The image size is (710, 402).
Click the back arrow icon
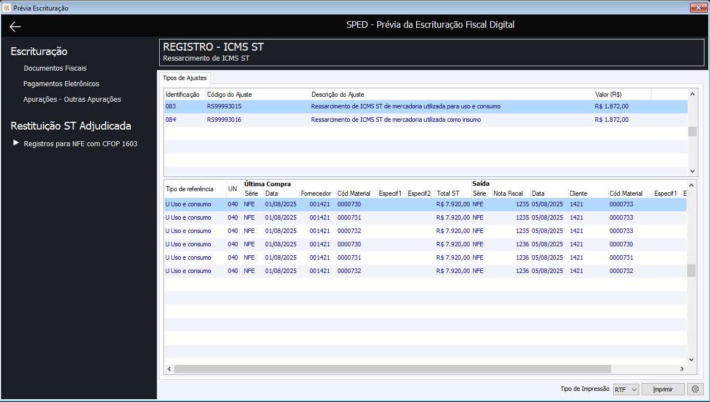point(15,26)
